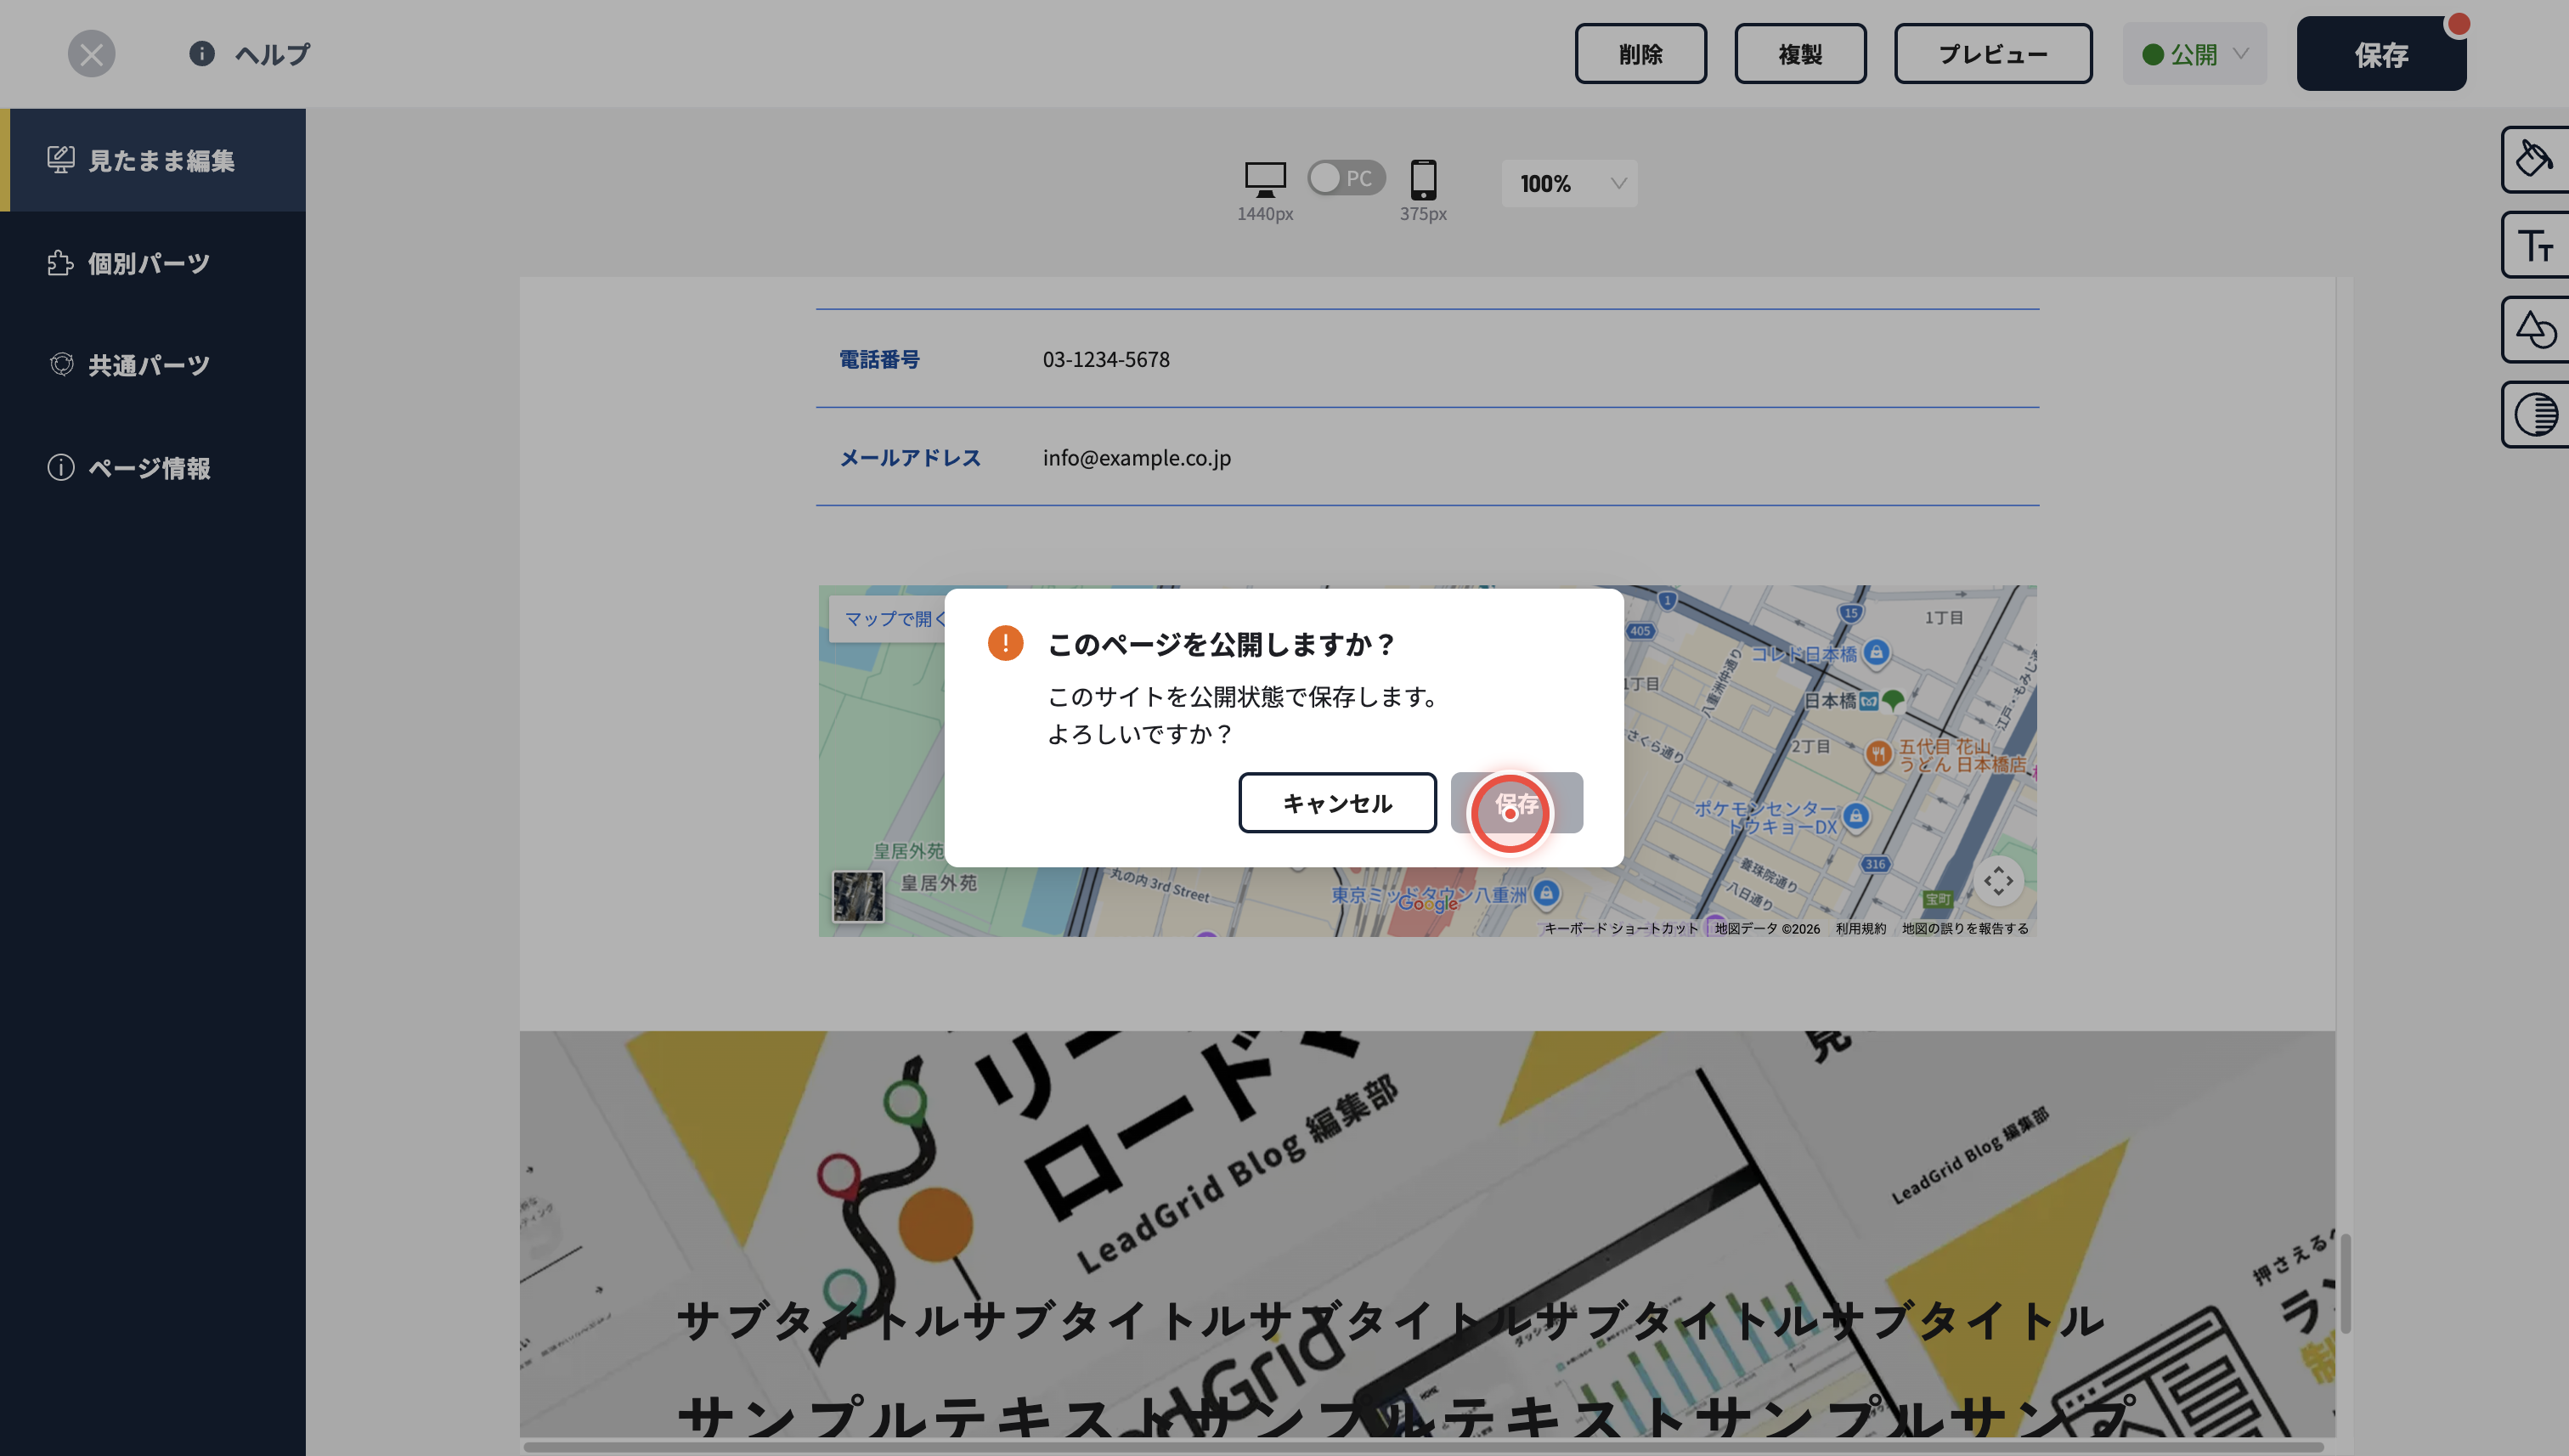Click the 五代目 花山うどん restaurant marker
The width and height of the screenshot is (2569, 1456).
click(1878, 754)
